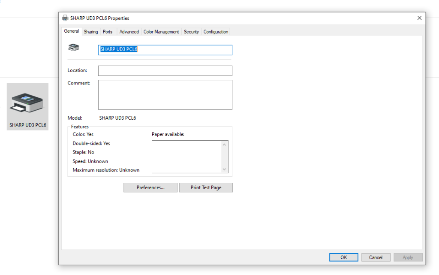The width and height of the screenshot is (439, 275).
Task: Click inside the Comment box
Action: coord(165,94)
